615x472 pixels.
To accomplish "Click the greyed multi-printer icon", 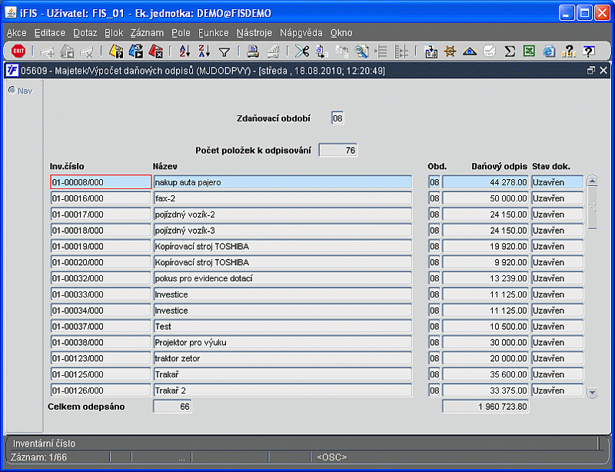I will tap(273, 51).
